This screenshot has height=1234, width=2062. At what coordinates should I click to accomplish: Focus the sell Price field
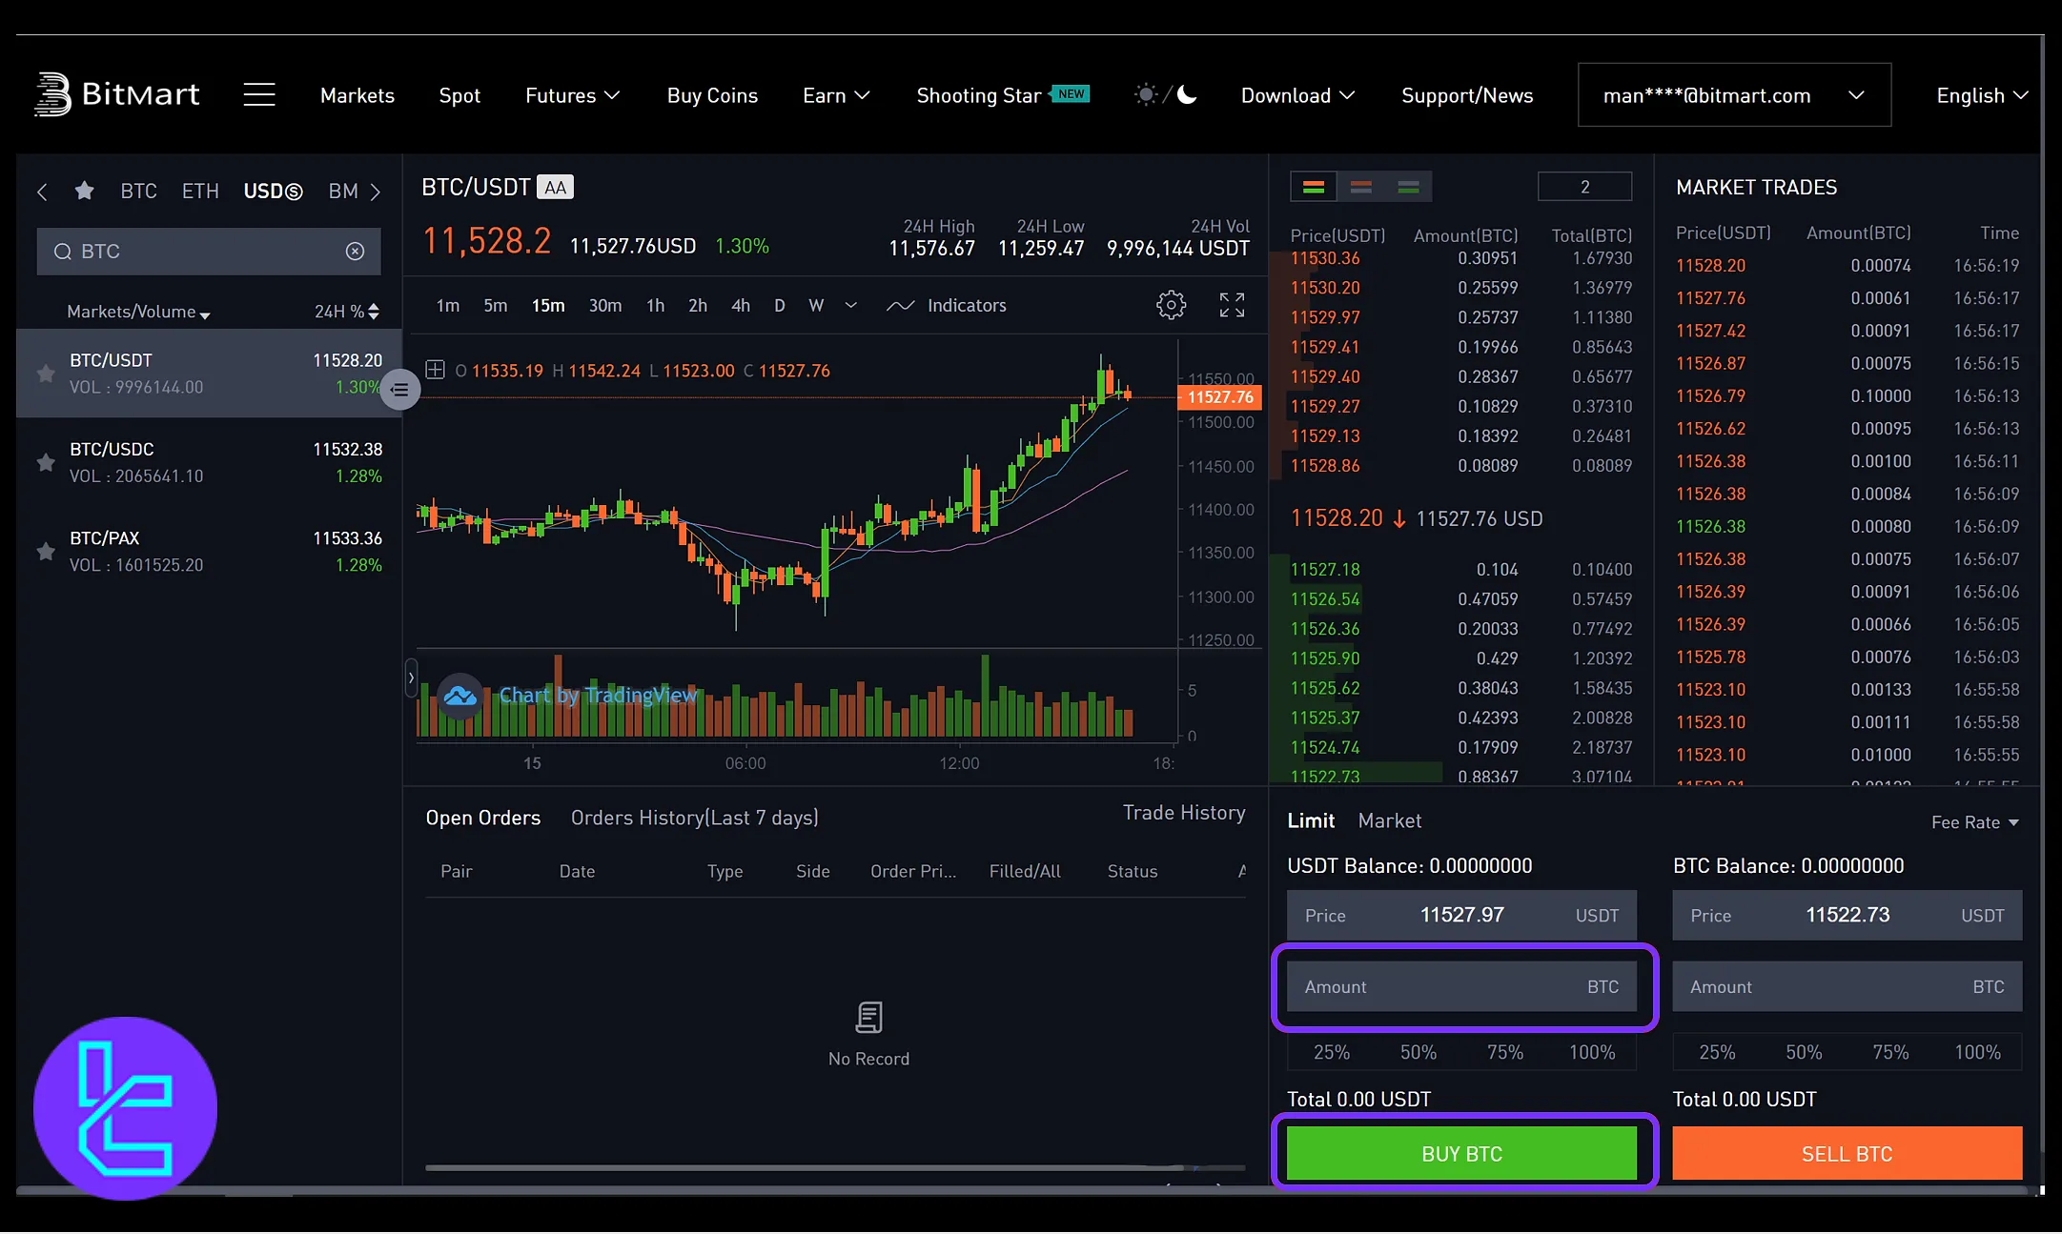point(1847,915)
